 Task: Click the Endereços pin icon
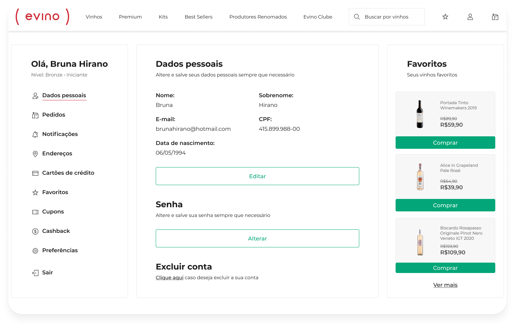[x=35, y=154]
